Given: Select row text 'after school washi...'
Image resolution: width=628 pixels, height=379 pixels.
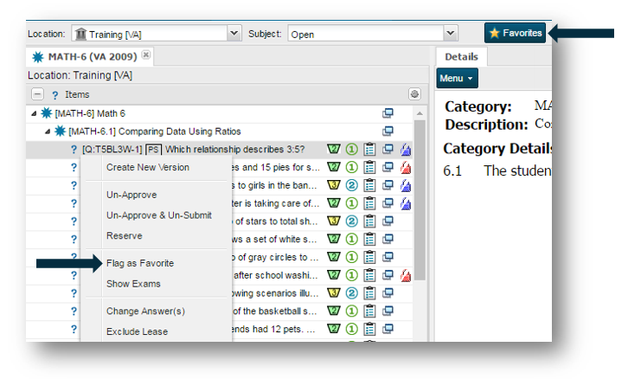Looking at the screenshot, I should 276,275.
